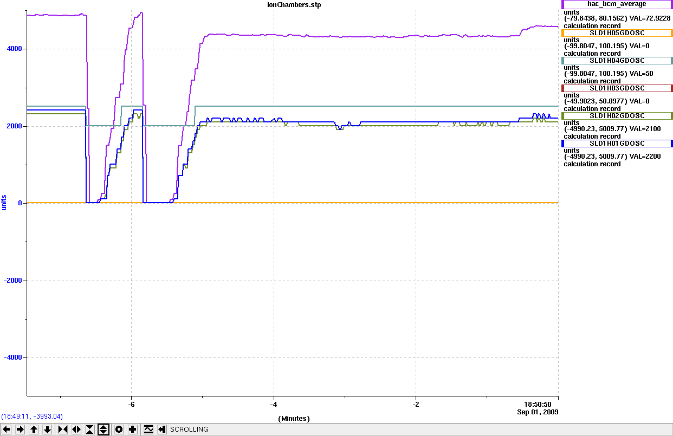Click the -4 x-axis tick label
Viewport: 673px width, 436px height.
click(274, 404)
